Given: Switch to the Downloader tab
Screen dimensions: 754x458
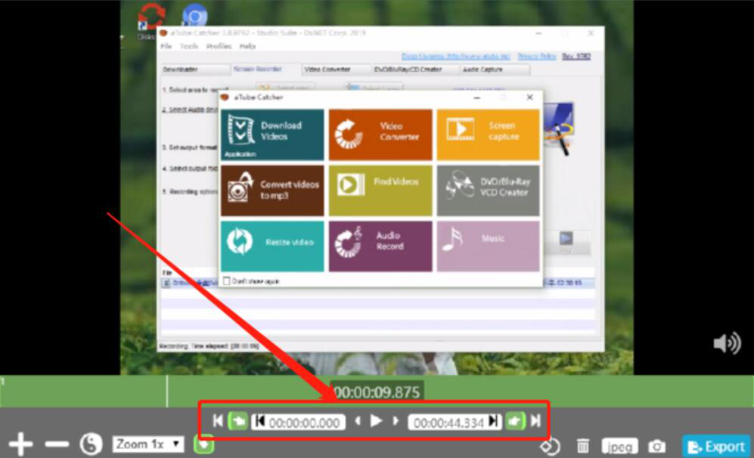Looking at the screenshot, I should 195,70.
